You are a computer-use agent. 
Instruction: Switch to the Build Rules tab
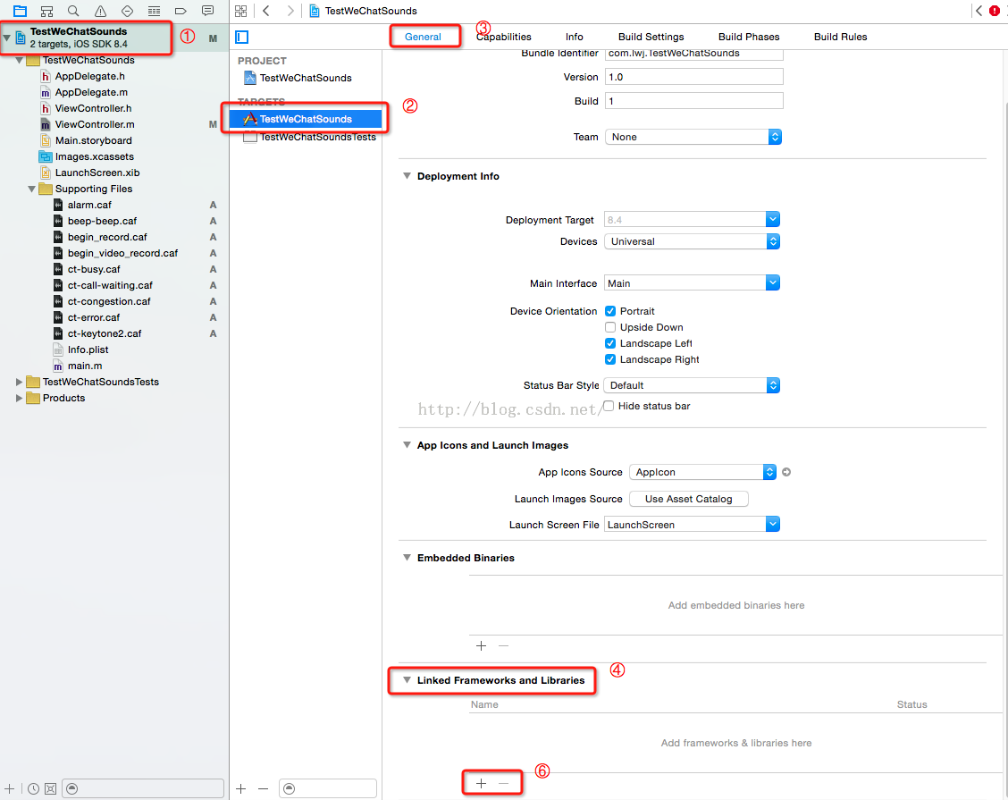tap(840, 37)
